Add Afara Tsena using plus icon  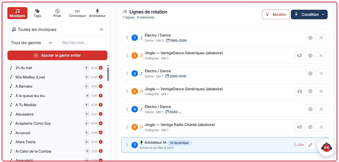click(101, 142)
